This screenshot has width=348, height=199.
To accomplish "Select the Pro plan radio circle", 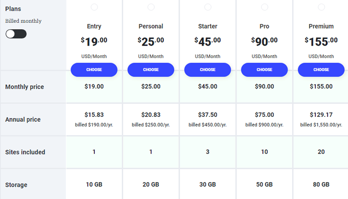I will (x=265, y=7).
